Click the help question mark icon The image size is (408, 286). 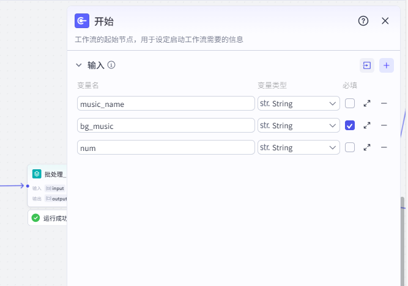click(363, 21)
